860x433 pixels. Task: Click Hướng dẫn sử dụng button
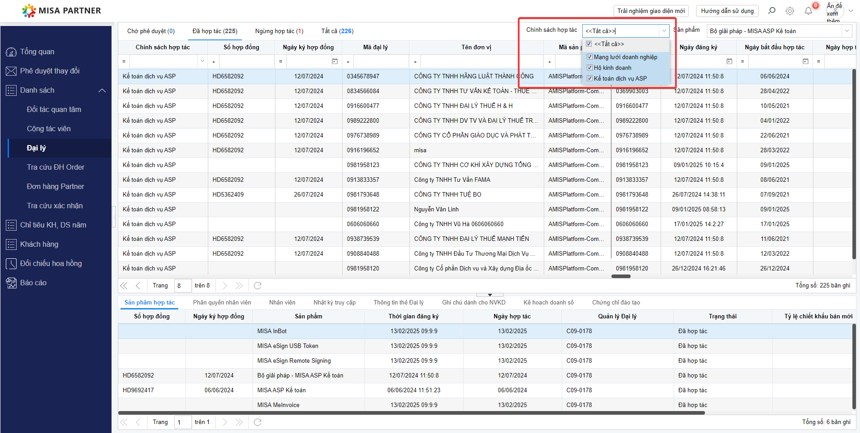click(727, 11)
